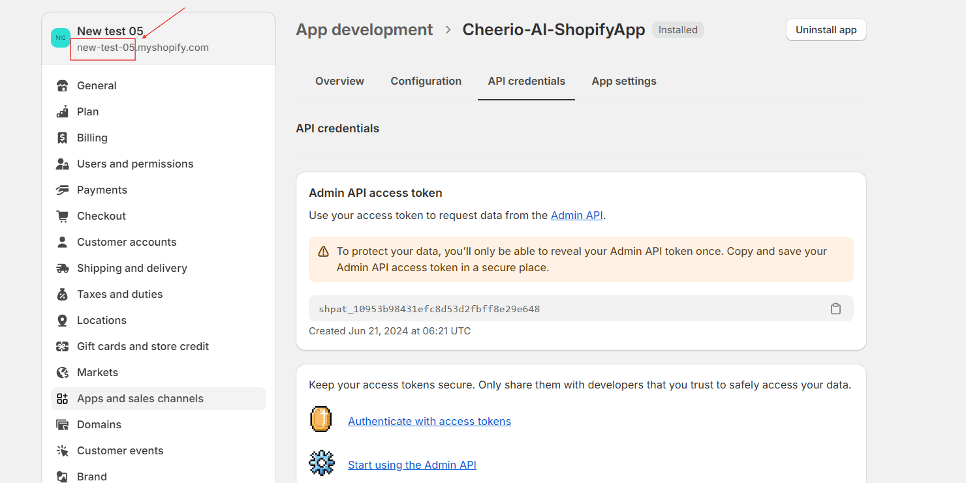Screen dimensions: 966x483
Task: Open Customer accounts settings
Action: point(159,242)
